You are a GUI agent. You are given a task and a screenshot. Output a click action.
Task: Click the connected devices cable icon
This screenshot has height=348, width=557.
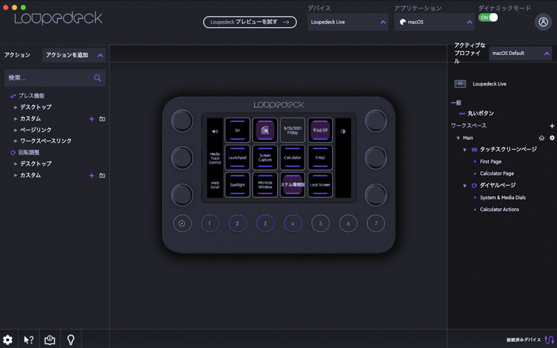(x=549, y=340)
